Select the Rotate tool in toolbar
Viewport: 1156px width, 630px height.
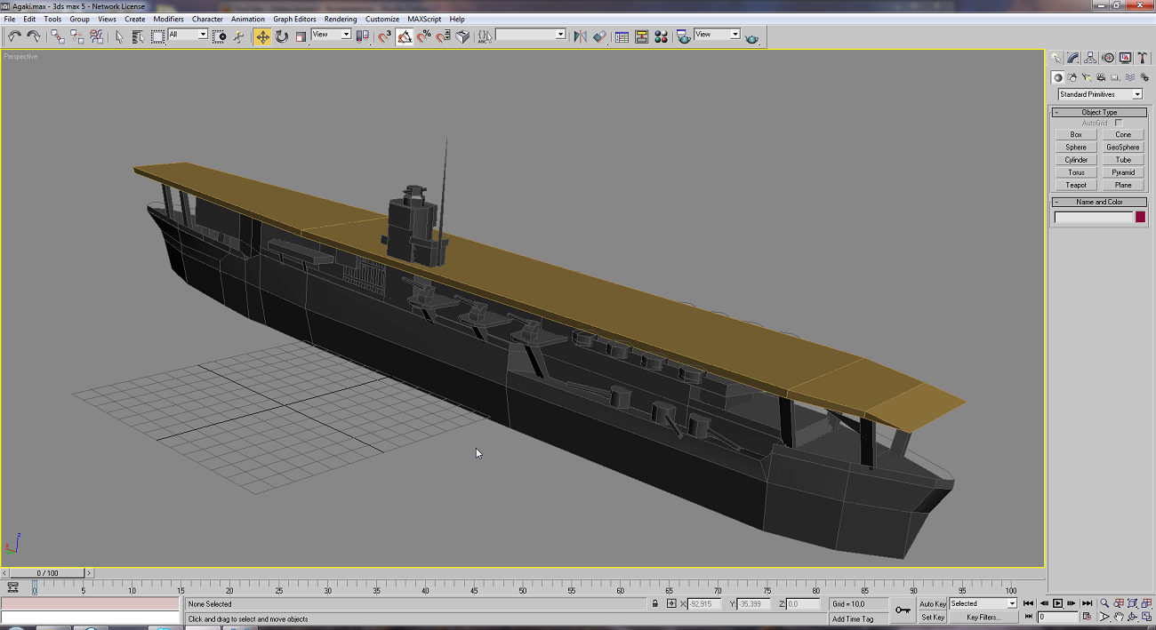[x=282, y=36]
